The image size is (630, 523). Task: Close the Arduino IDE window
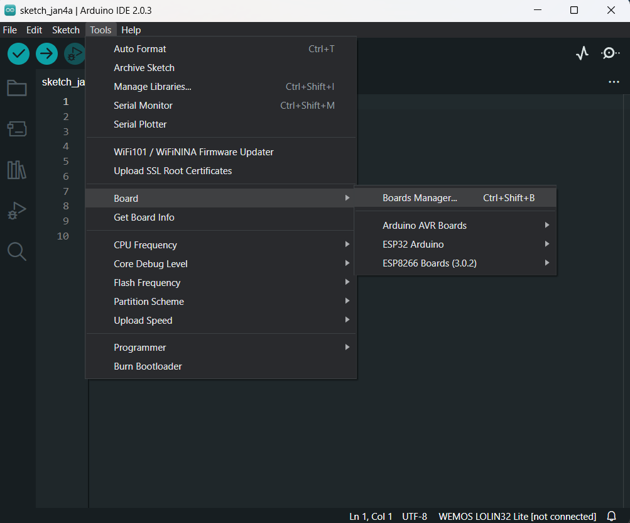click(611, 10)
